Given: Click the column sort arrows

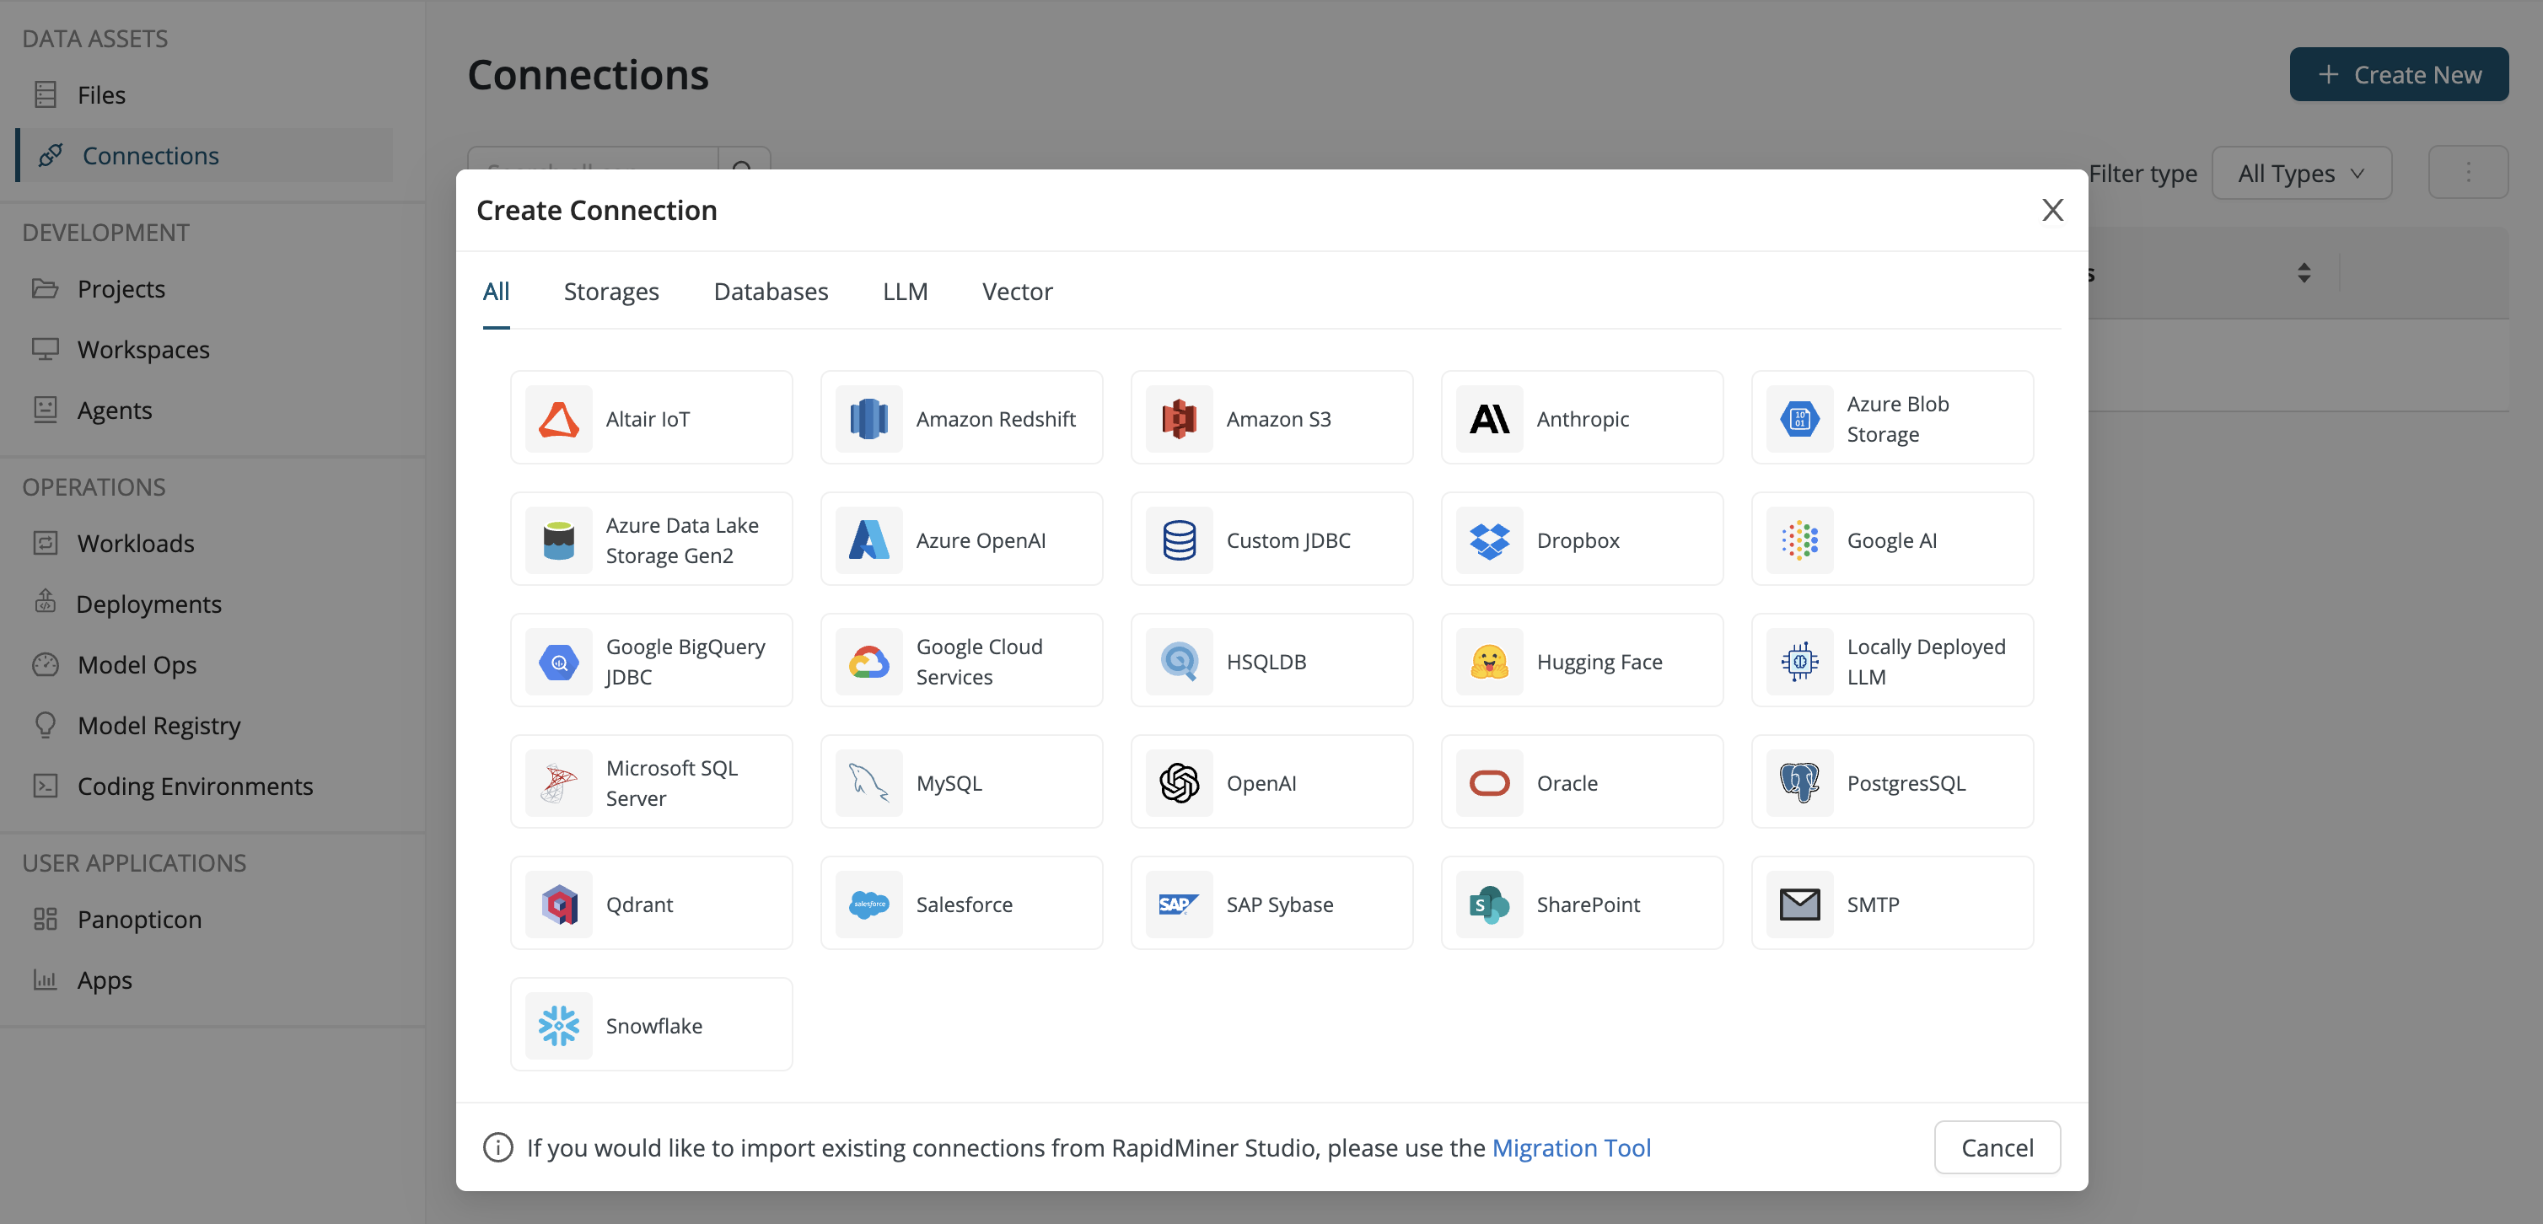Looking at the screenshot, I should [2303, 273].
